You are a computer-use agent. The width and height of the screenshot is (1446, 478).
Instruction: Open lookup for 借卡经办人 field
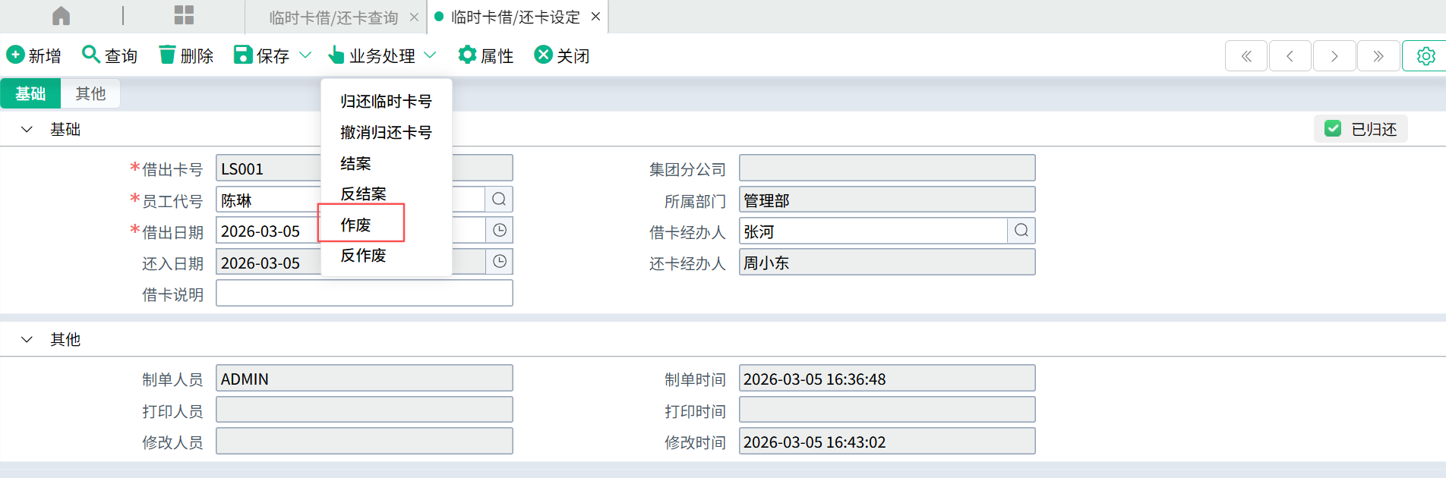[x=1021, y=231]
